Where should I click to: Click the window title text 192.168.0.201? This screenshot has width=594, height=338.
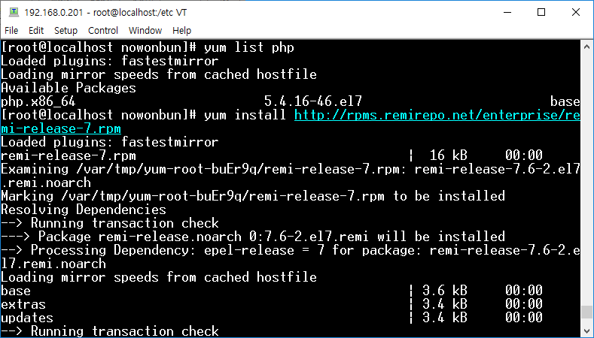click(53, 13)
